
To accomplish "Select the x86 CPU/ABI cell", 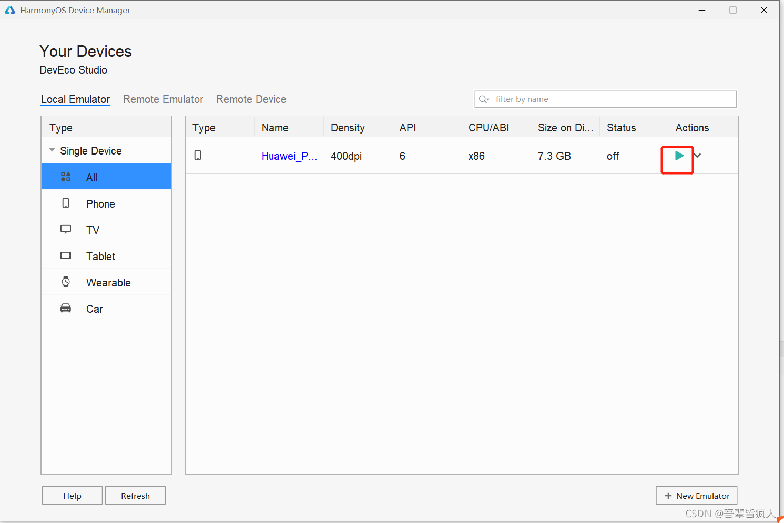I will pos(476,156).
